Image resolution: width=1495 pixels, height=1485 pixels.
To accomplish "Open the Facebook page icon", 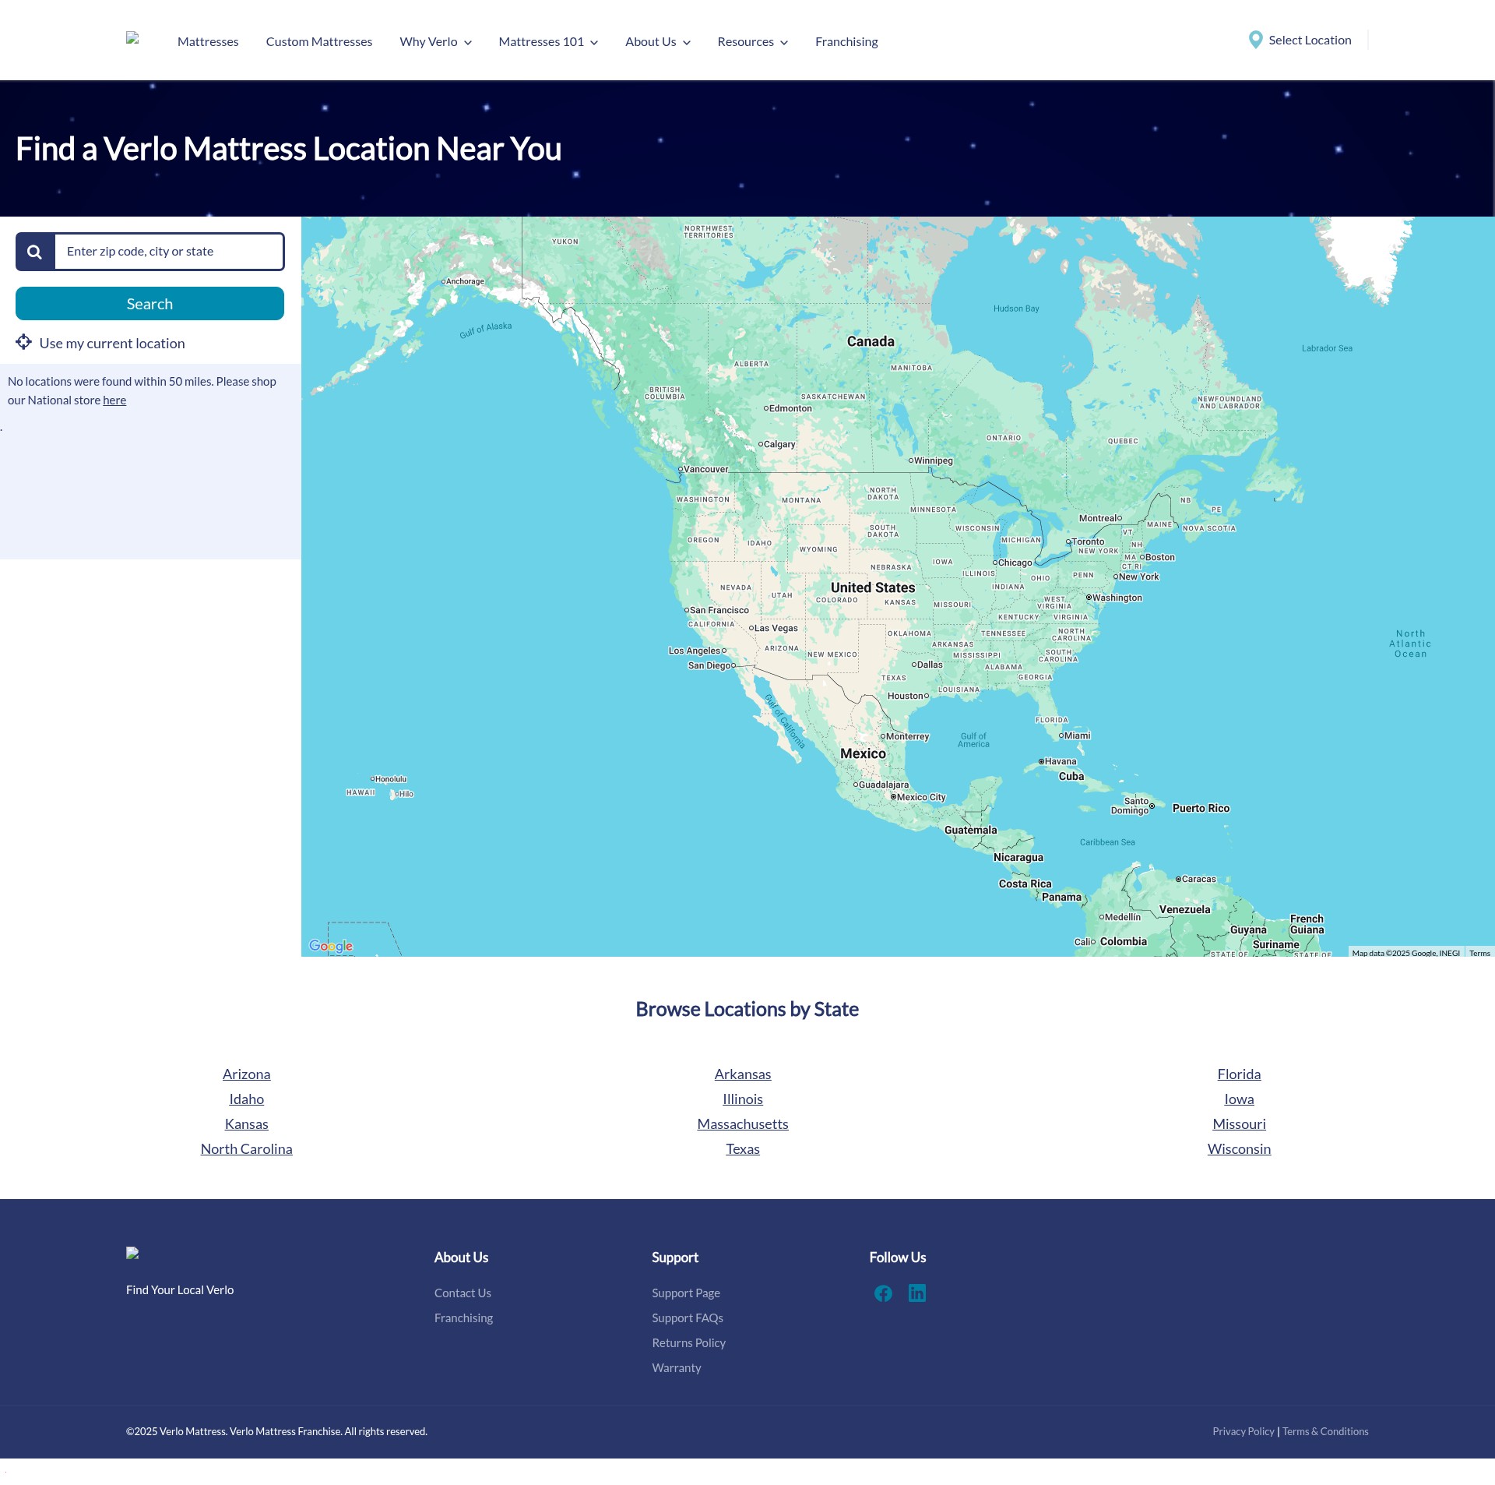I will [x=883, y=1293].
